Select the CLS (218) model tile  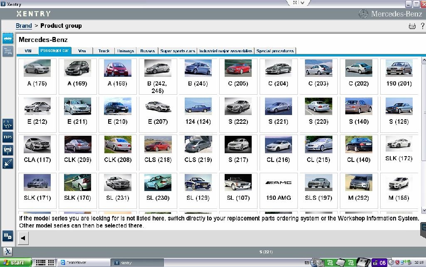click(x=158, y=153)
